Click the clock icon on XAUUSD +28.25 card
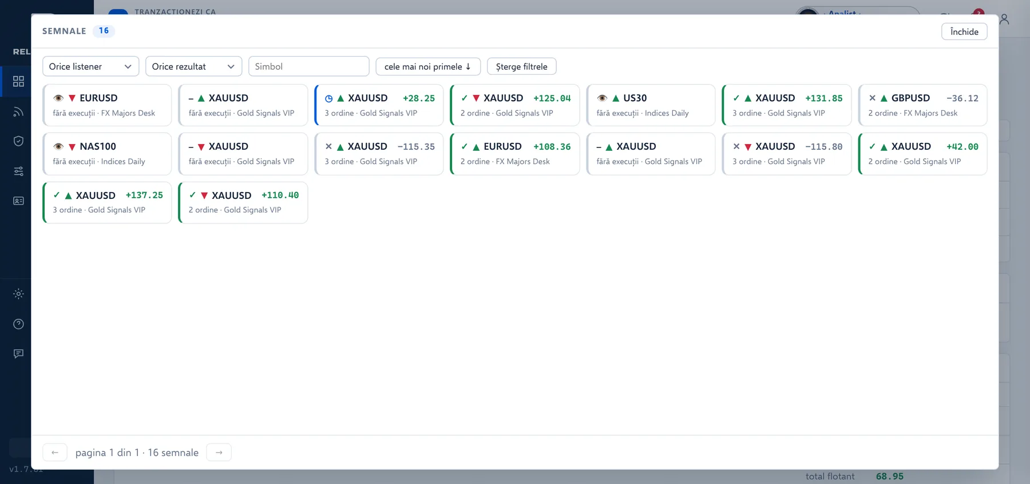The image size is (1030, 484). click(x=329, y=99)
